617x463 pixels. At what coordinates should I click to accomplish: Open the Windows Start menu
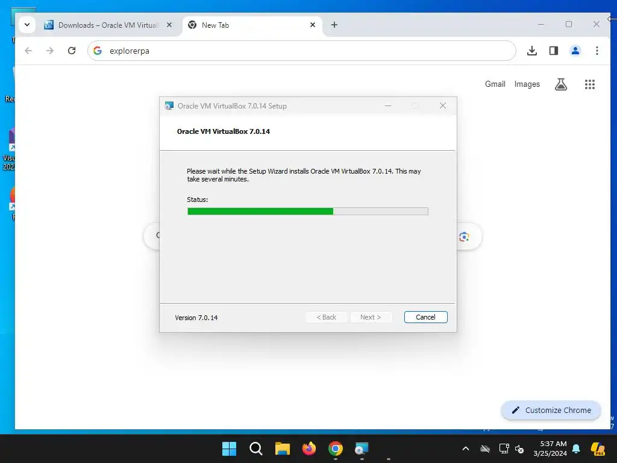pyautogui.click(x=229, y=449)
